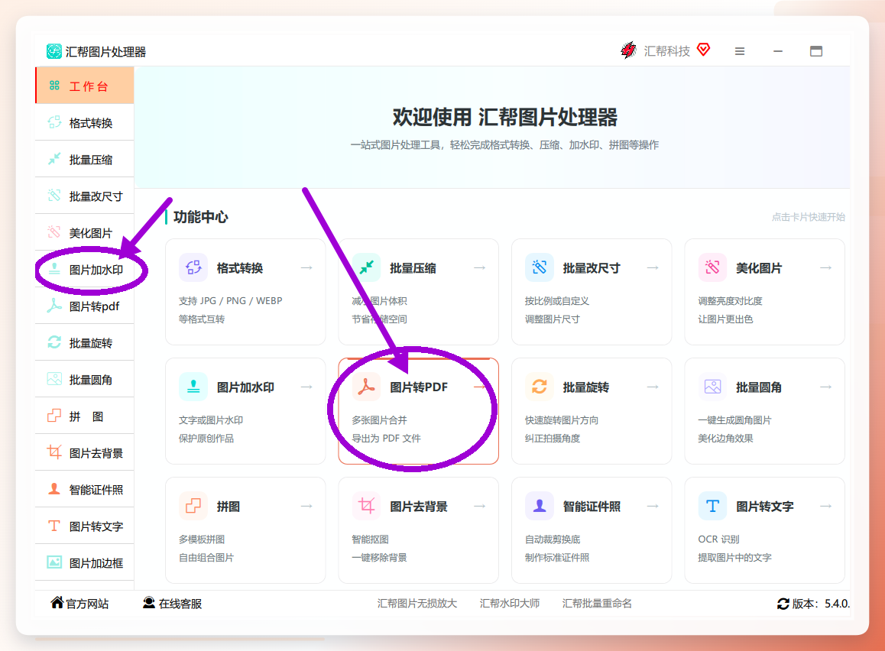Click the 图片去背景 card title
The width and height of the screenshot is (885, 651).
pos(418,507)
